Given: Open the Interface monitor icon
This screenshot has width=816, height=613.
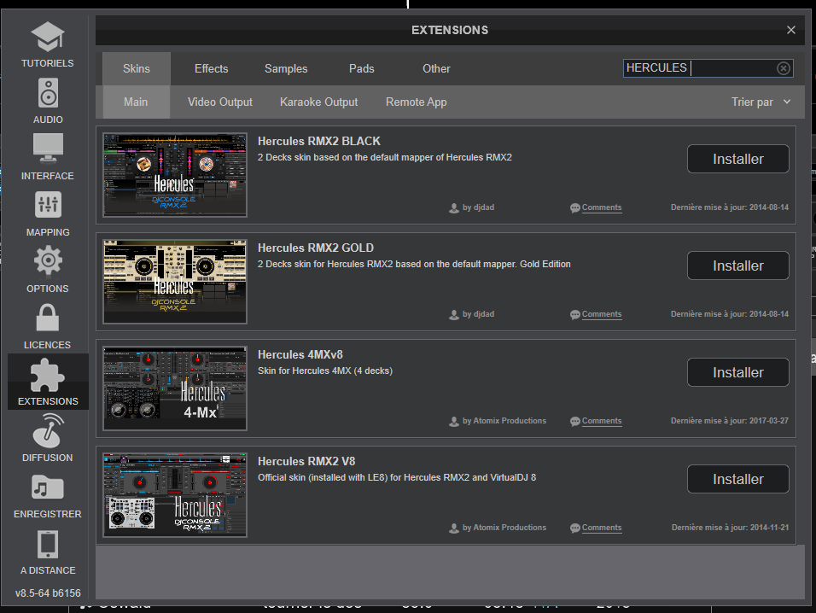Looking at the screenshot, I should coord(48,149).
